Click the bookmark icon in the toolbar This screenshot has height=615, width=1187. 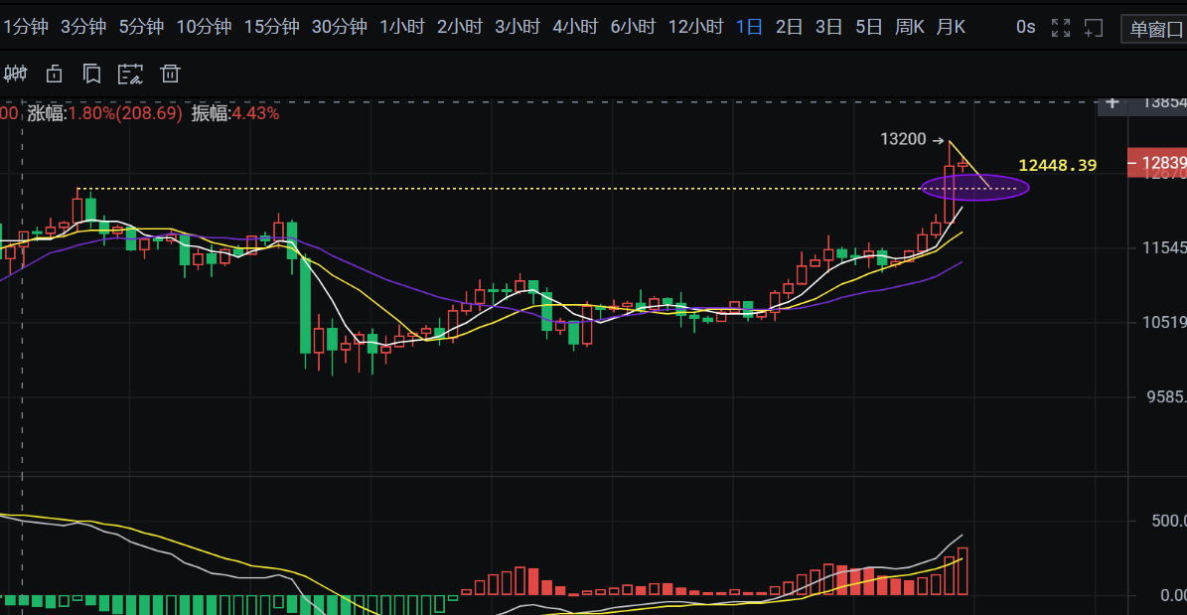pyautogui.click(x=91, y=73)
